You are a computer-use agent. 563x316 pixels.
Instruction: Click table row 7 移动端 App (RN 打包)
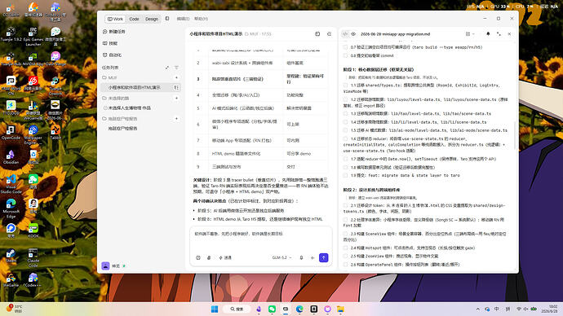point(260,140)
